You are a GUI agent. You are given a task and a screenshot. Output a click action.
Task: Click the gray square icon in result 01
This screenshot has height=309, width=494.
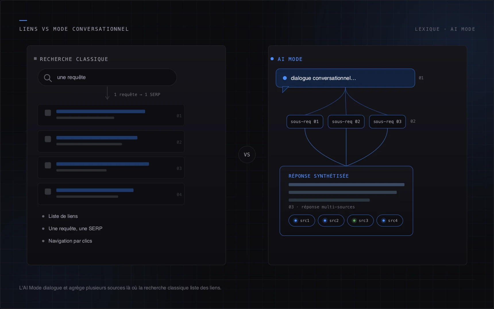tap(48, 113)
